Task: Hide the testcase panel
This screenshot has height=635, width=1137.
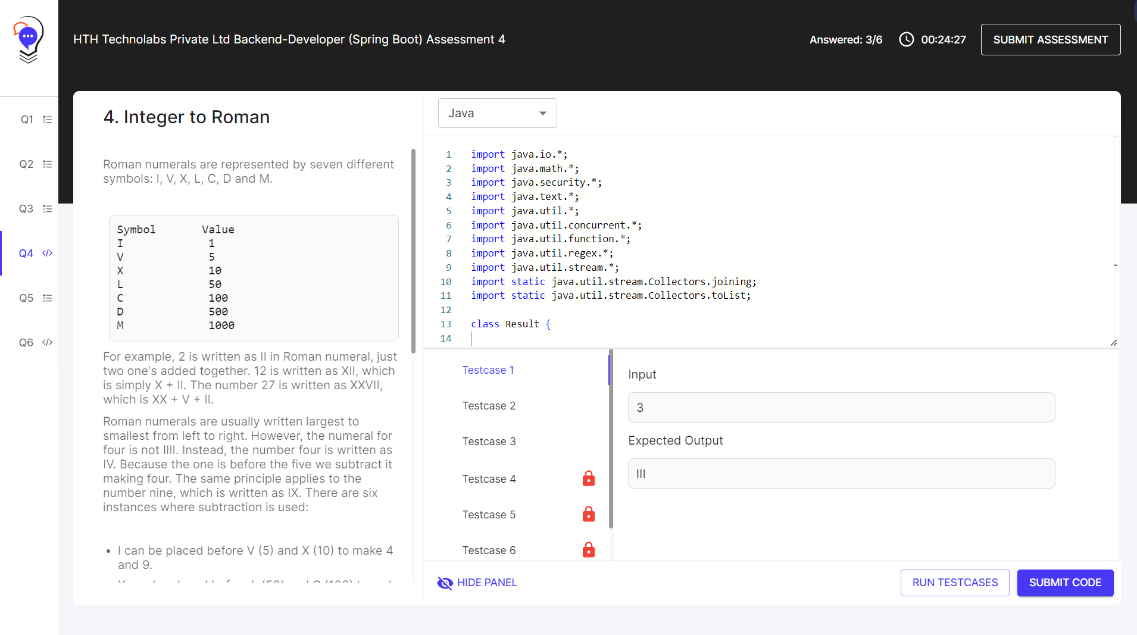Action: point(477,583)
